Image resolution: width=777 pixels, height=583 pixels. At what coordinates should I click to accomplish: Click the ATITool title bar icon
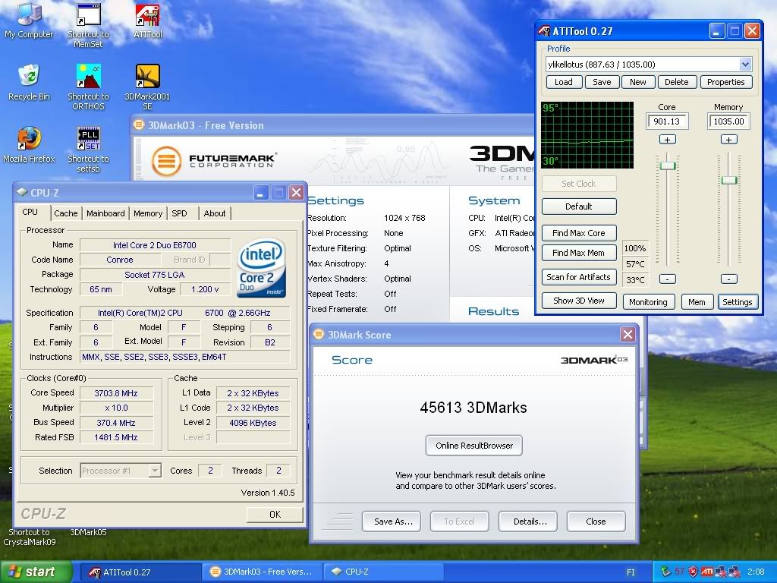[544, 31]
